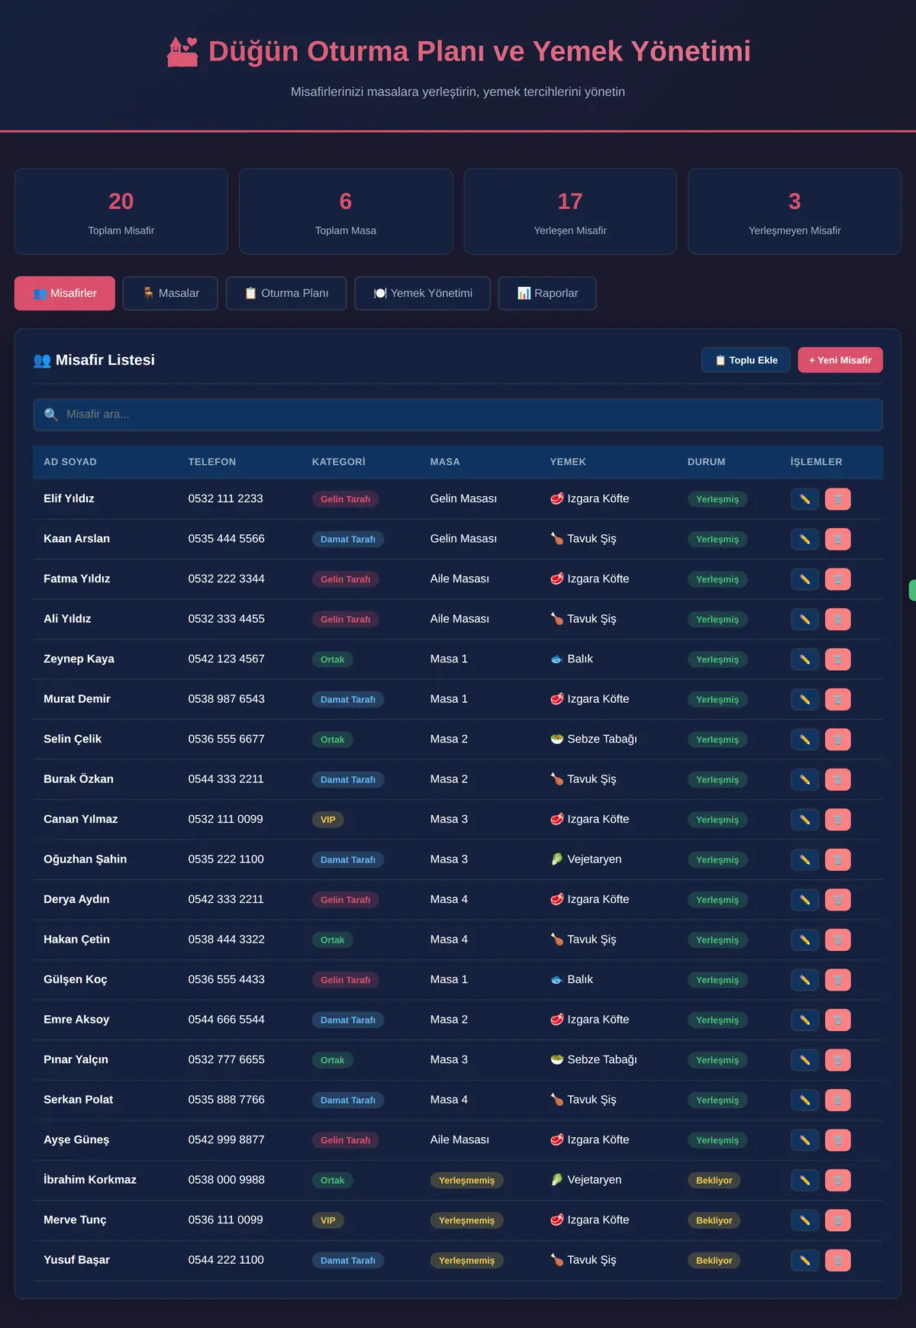Delete Canan Yılmaz with trash icon
The height and width of the screenshot is (1328, 916).
[x=838, y=820]
